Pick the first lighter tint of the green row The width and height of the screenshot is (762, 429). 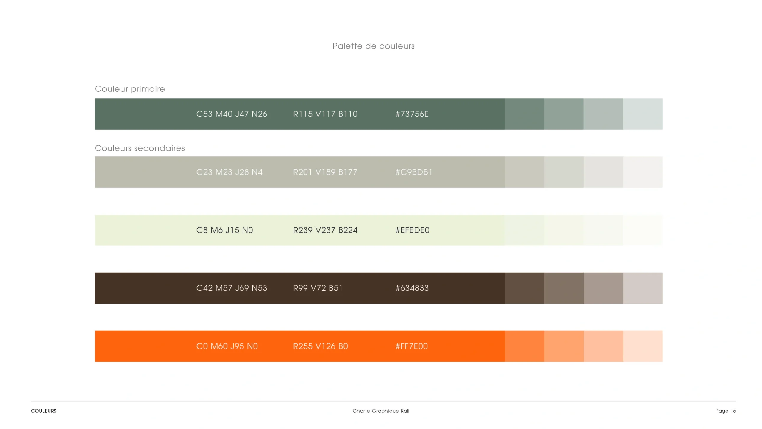point(524,114)
